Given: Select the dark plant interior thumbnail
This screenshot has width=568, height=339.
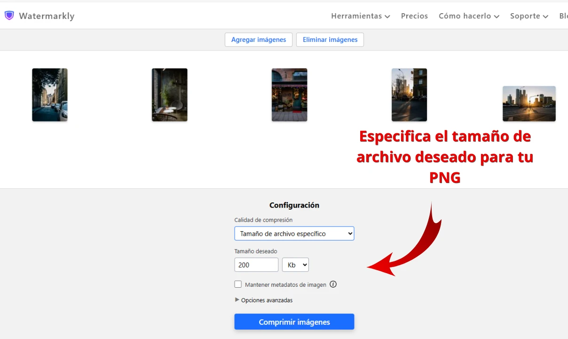Looking at the screenshot, I should pyautogui.click(x=170, y=95).
